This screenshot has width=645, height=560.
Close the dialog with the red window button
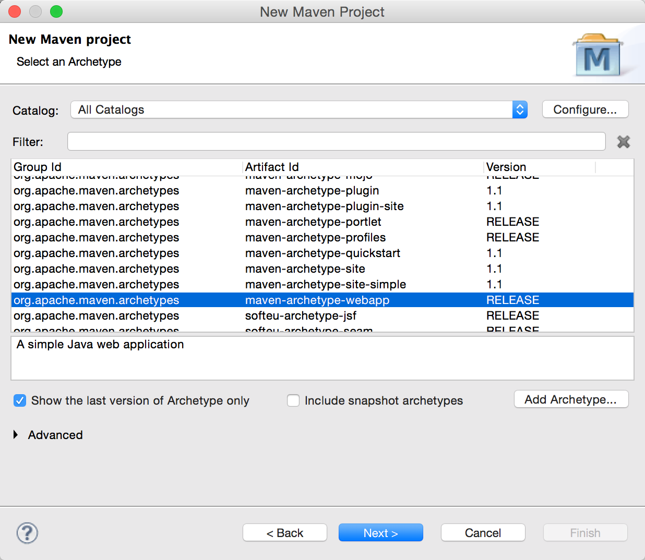point(15,11)
